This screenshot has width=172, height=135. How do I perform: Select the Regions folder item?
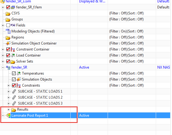(x=18, y=37)
